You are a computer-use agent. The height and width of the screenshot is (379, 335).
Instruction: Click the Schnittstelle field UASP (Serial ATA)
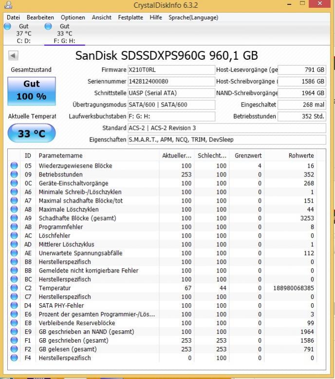[171, 93]
